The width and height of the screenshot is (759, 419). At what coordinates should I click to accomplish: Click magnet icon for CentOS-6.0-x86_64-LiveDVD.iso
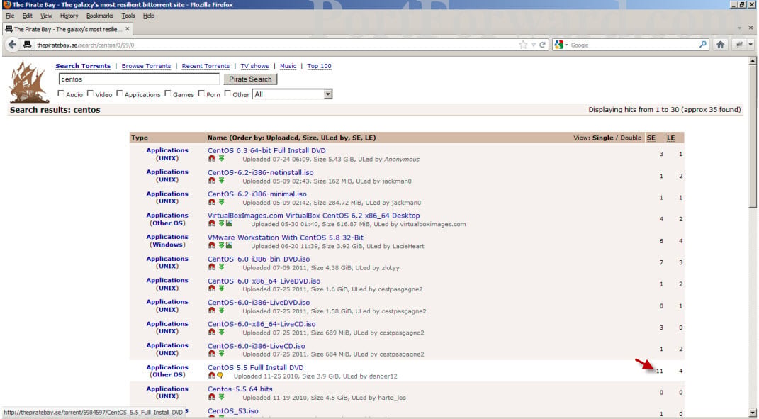(211, 289)
